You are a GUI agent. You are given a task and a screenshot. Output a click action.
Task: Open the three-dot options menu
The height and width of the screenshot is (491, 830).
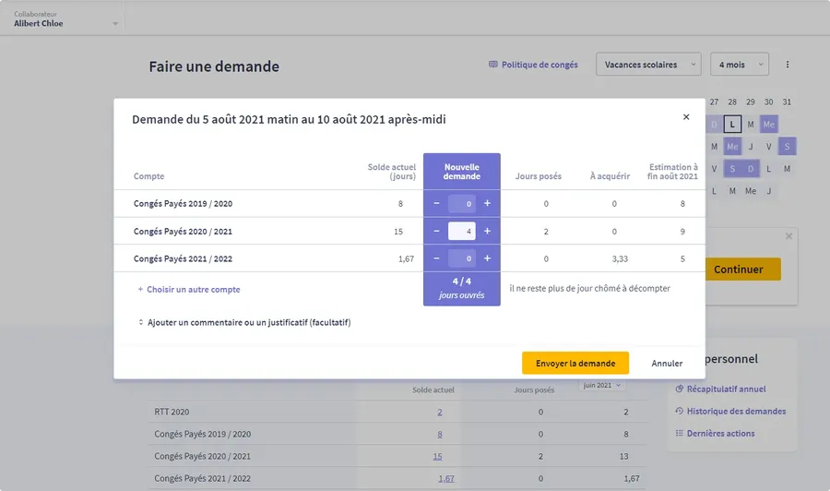(787, 65)
